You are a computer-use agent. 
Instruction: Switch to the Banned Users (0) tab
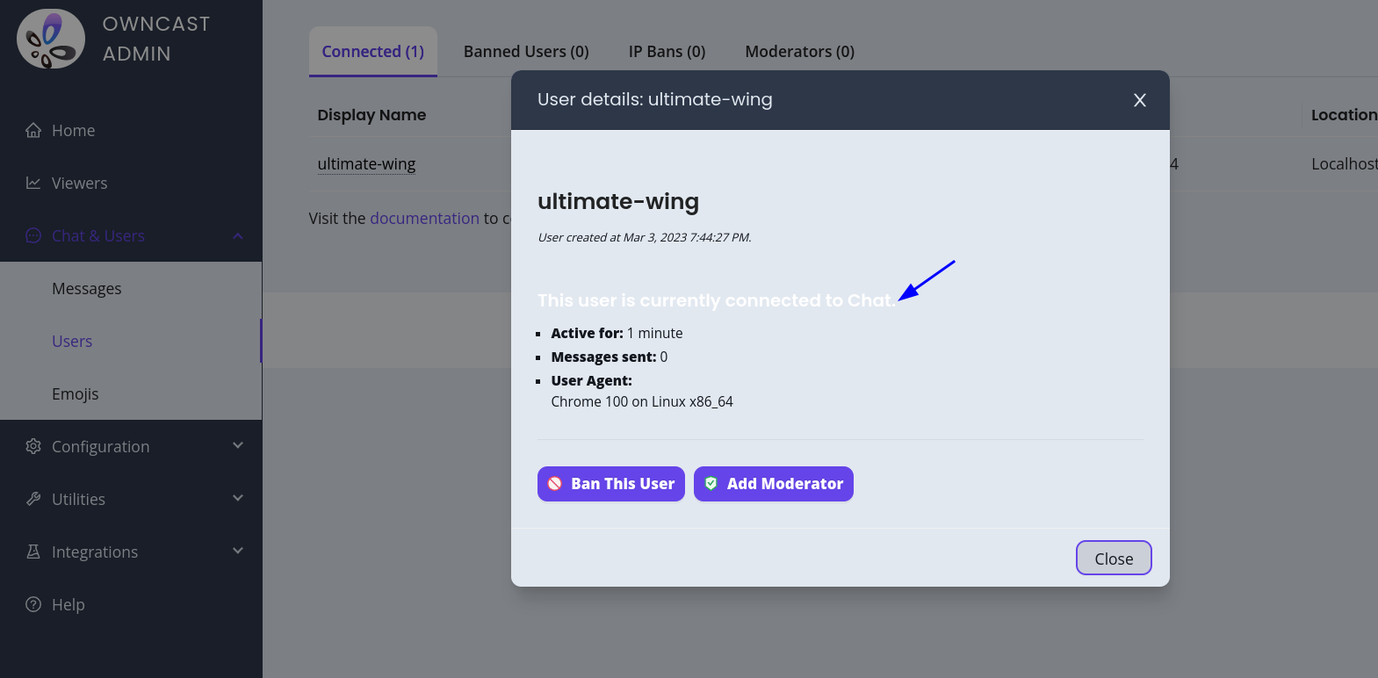pyautogui.click(x=526, y=52)
